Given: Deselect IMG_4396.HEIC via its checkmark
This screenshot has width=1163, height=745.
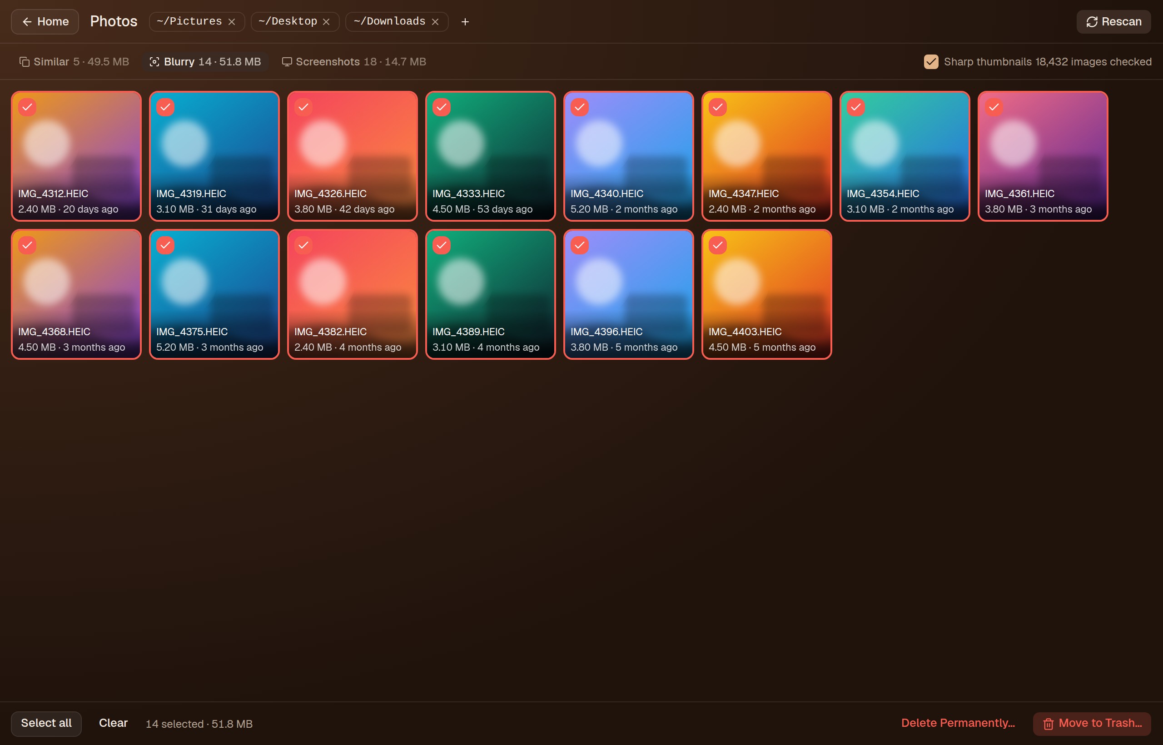Looking at the screenshot, I should click(580, 245).
